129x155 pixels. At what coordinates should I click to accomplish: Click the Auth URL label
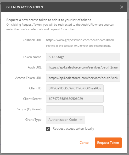(x=35, y=67)
